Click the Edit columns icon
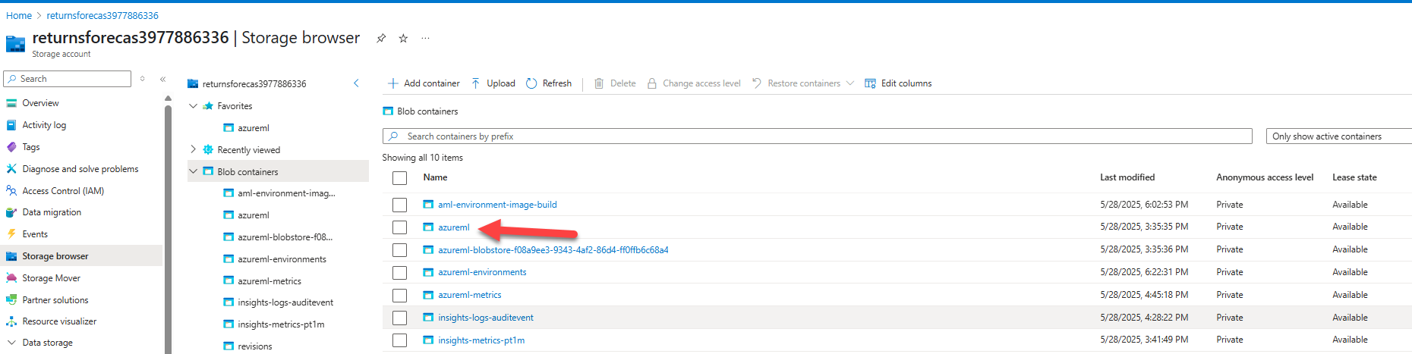Viewport: 1412px width, 354px height. point(870,83)
